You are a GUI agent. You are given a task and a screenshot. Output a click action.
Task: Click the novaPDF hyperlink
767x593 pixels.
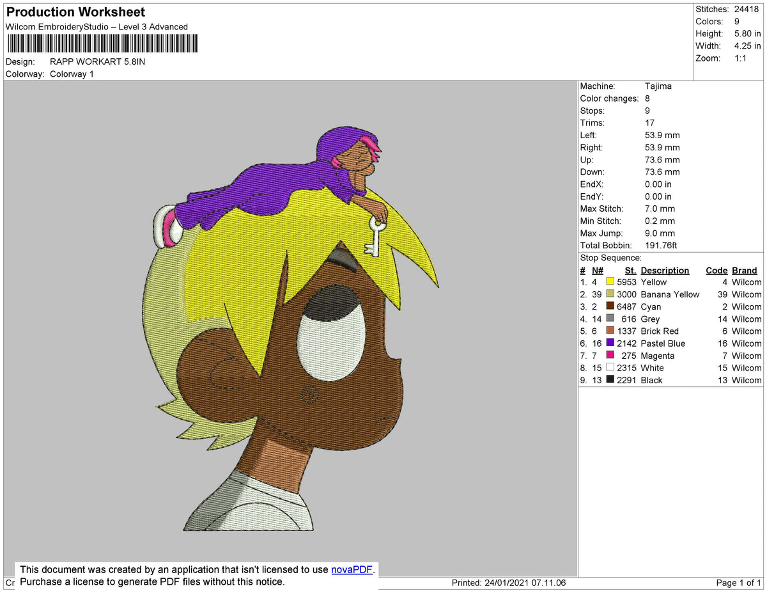click(352, 569)
